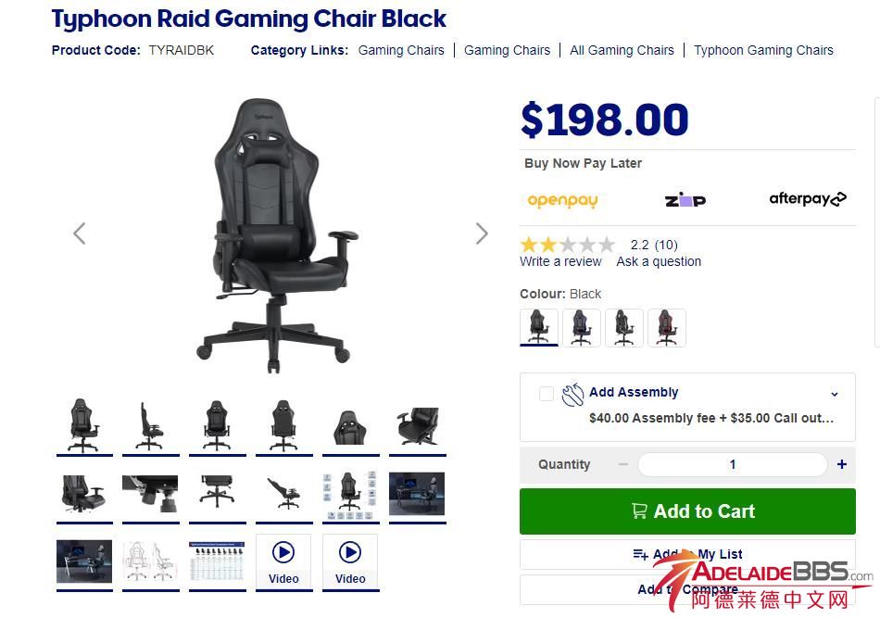The image size is (880, 618).
Task: Decrease quantity with the minus button
Action: pyautogui.click(x=623, y=464)
